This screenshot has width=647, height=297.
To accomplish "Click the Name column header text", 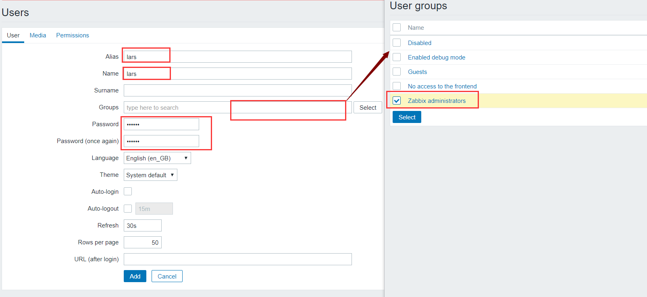I will pyautogui.click(x=416, y=28).
